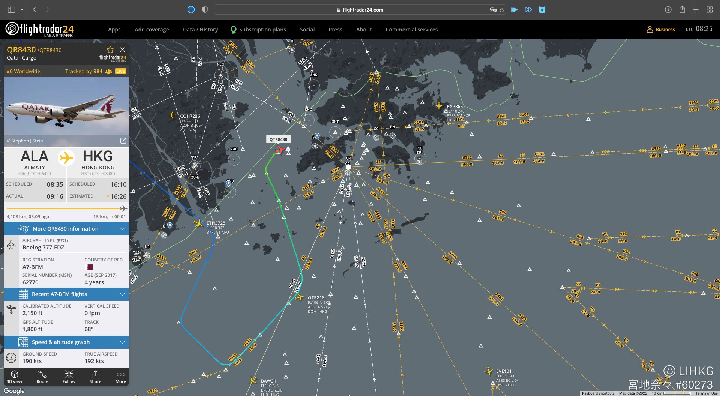Click the QTR8430 map label

pyautogui.click(x=279, y=139)
